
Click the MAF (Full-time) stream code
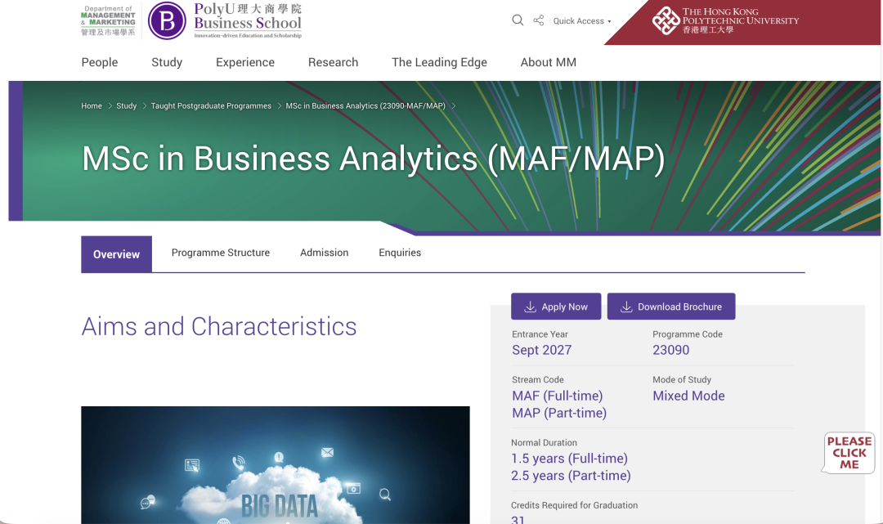(558, 396)
